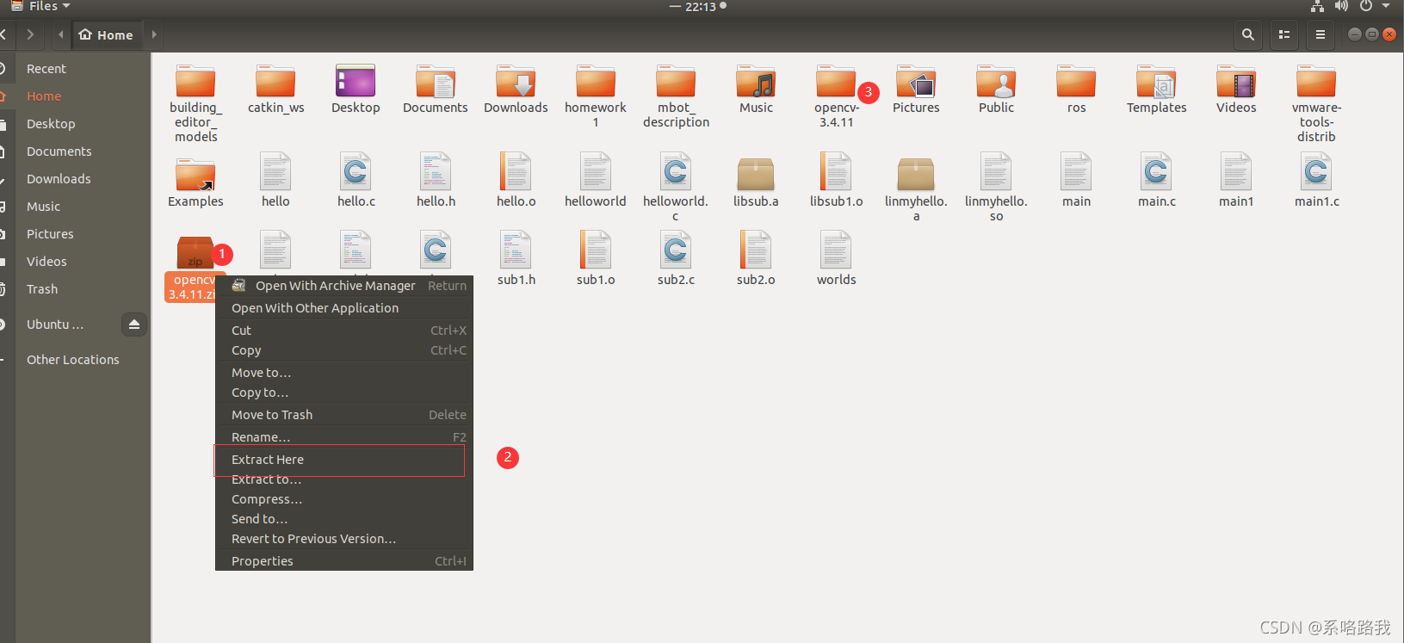This screenshot has height=643, width=1404.
Task: Open Other Locations in the sidebar
Action: click(75, 360)
